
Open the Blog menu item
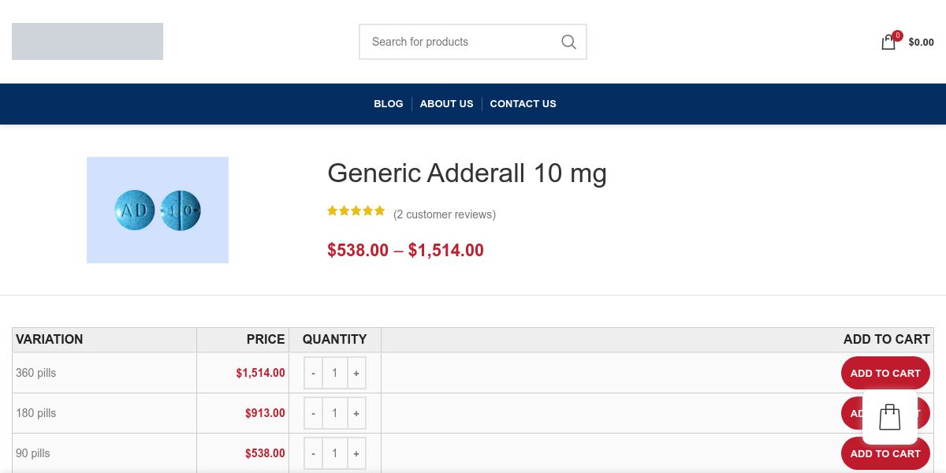[388, 104]
